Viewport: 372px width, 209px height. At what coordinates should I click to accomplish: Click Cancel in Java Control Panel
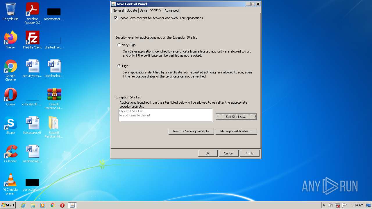coord(228,153)
